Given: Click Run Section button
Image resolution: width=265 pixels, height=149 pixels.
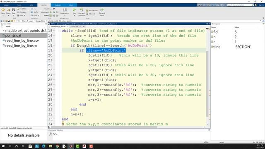Looking at the screenshot, I should coord(92,10).
